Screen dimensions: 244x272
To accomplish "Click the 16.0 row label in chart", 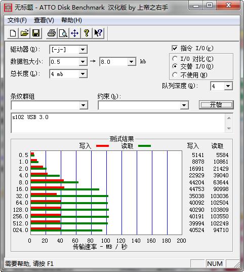I will tap(22, 189).
